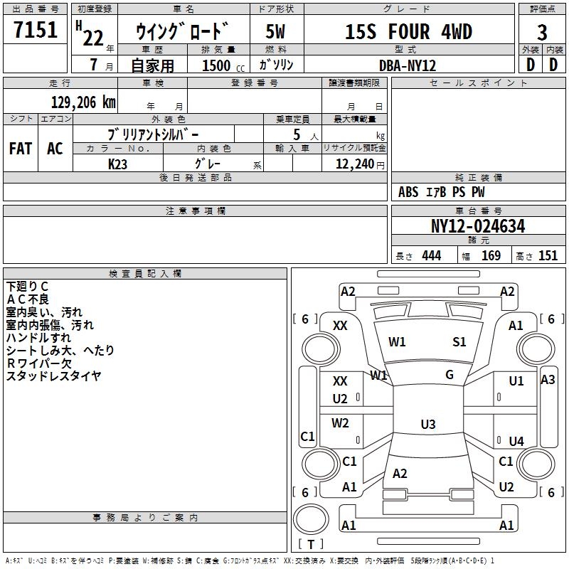
Task: Select chassis number NY12-024634
Action: pos(478,226)
